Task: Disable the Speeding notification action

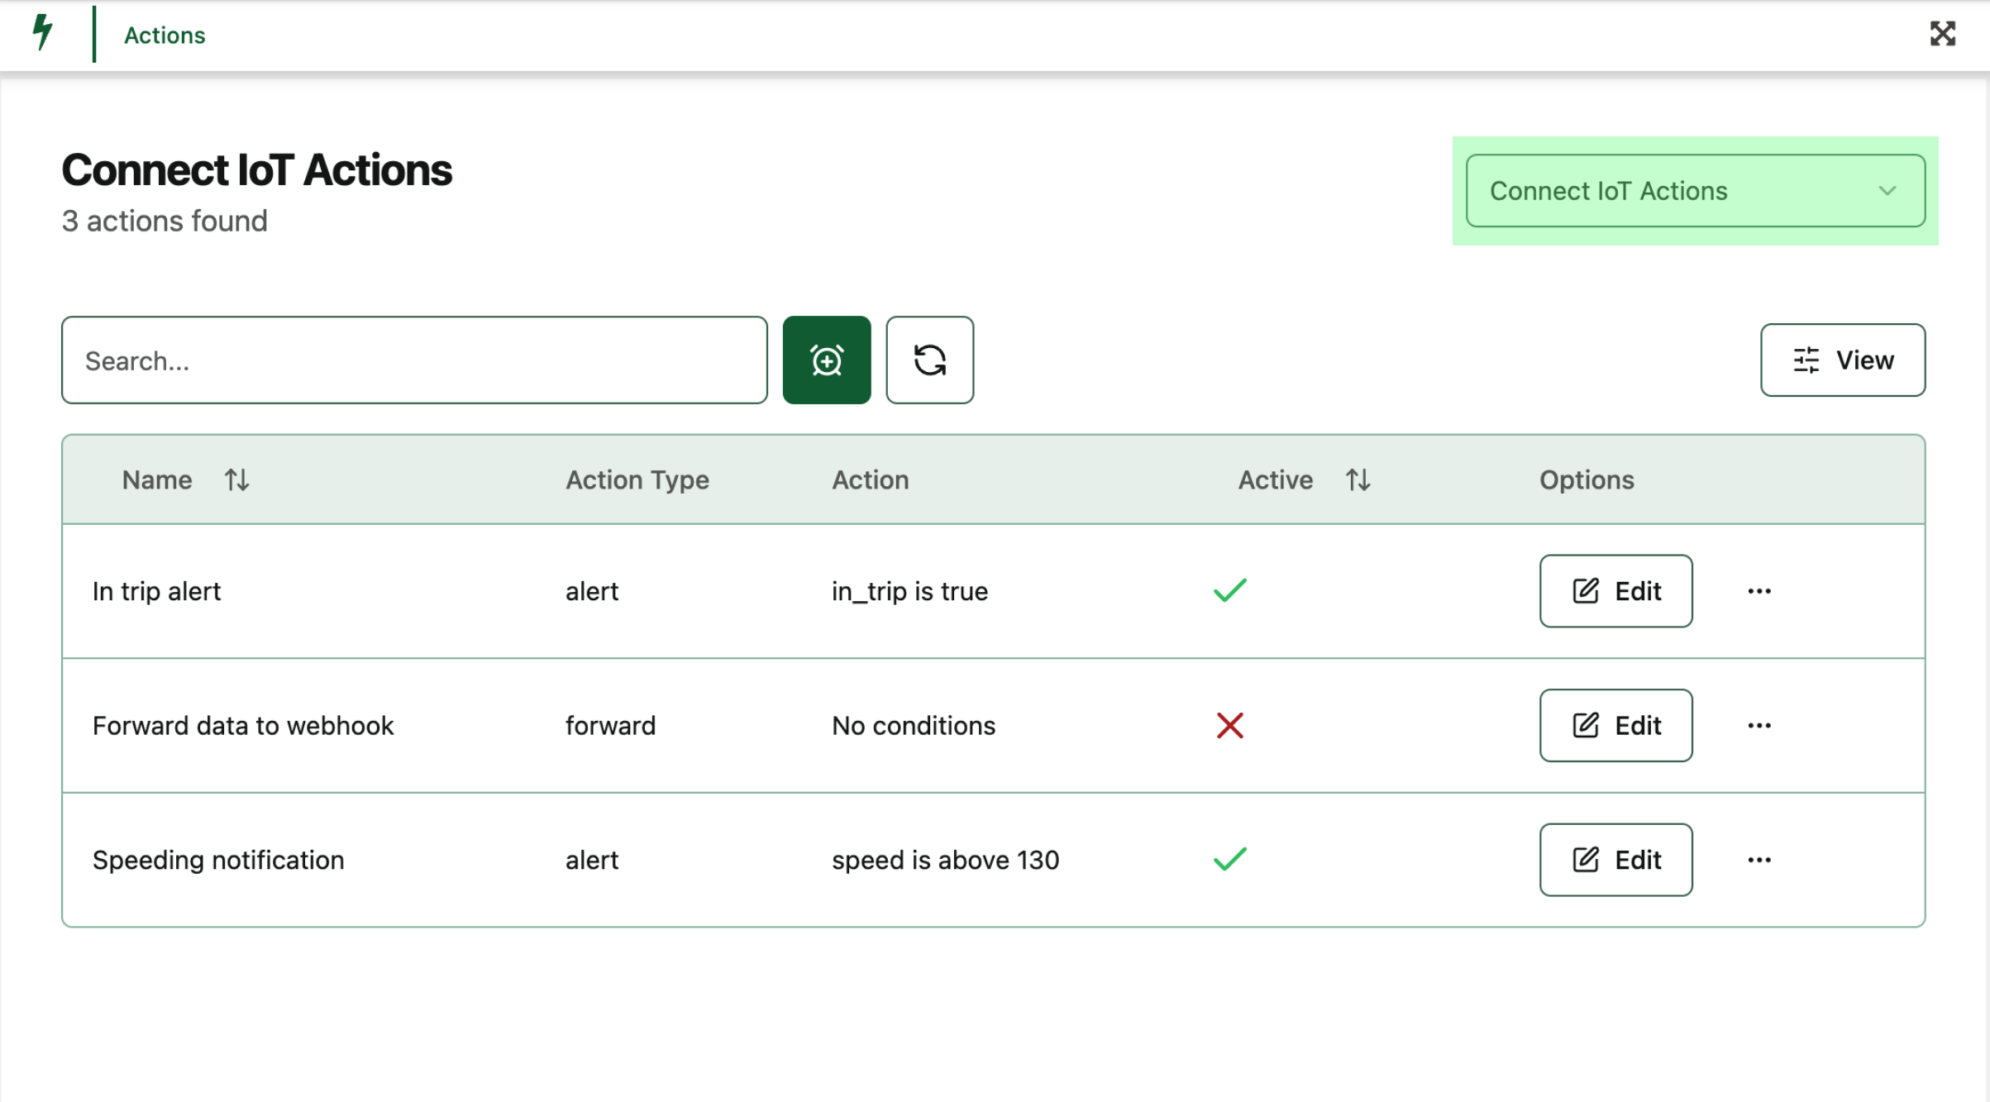Action: [x=1230, y=859]
